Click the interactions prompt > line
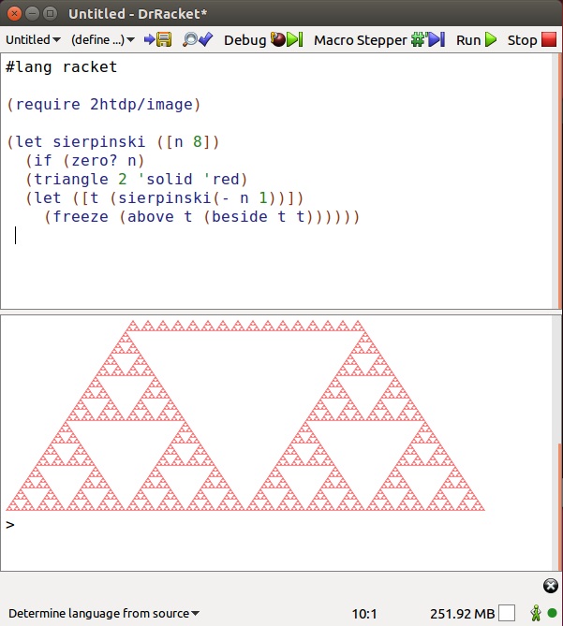The height and width of the screenshot is (626, 563). [10, 525]
